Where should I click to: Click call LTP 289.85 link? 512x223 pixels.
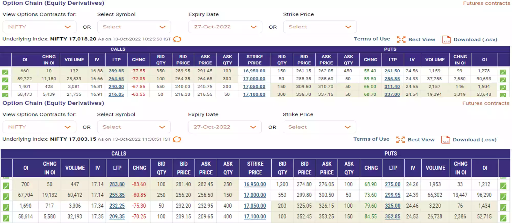(116, 71)
